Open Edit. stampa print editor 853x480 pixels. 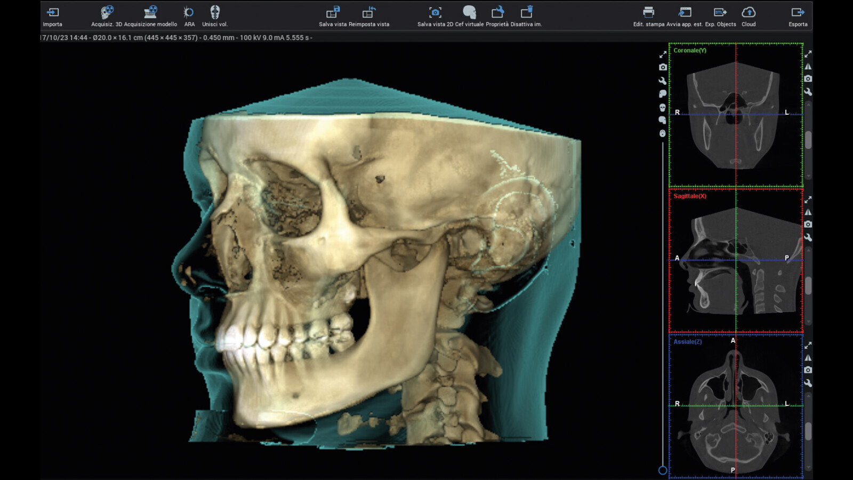click(x=648, y=13)
